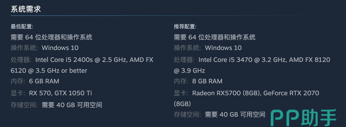Click the "6120 @ 3.5 GHz or better" line
This screenshot has width=346, height=127.
(49, 71)
